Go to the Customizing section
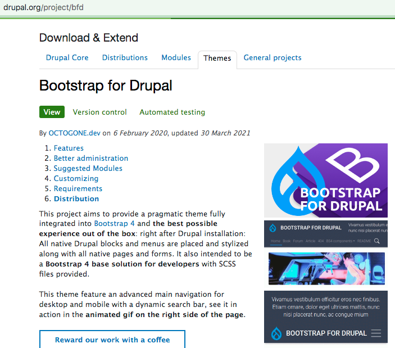Image resolution: width=395 pixels, height=348 pixels. 76,178
